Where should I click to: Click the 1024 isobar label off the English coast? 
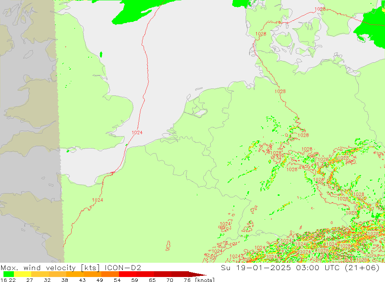pyautogui.click(x=137, y=132)
